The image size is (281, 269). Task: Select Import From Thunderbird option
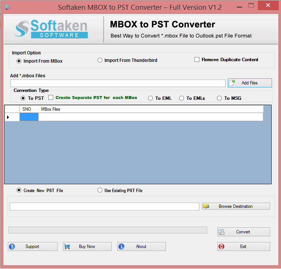pos(100,60)
